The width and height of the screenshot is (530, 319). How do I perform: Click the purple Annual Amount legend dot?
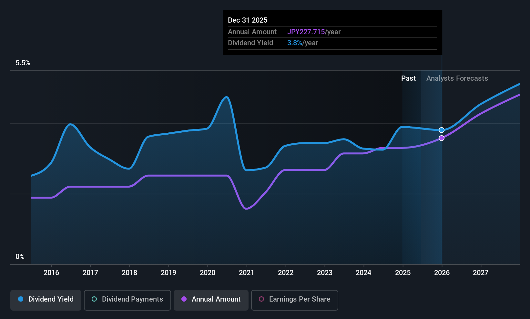[184, 299]
